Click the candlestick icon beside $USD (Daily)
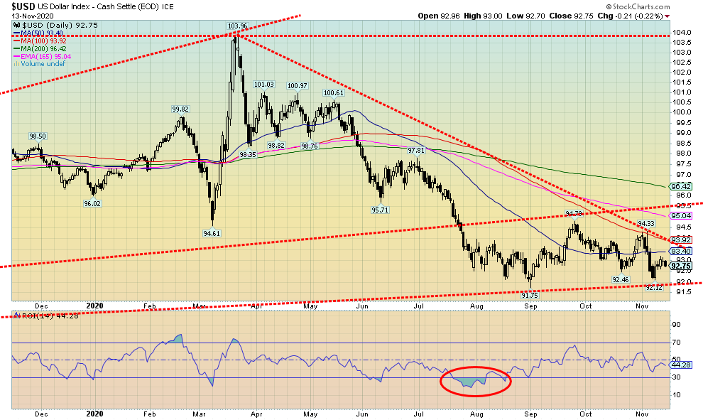 coord(17,25)
